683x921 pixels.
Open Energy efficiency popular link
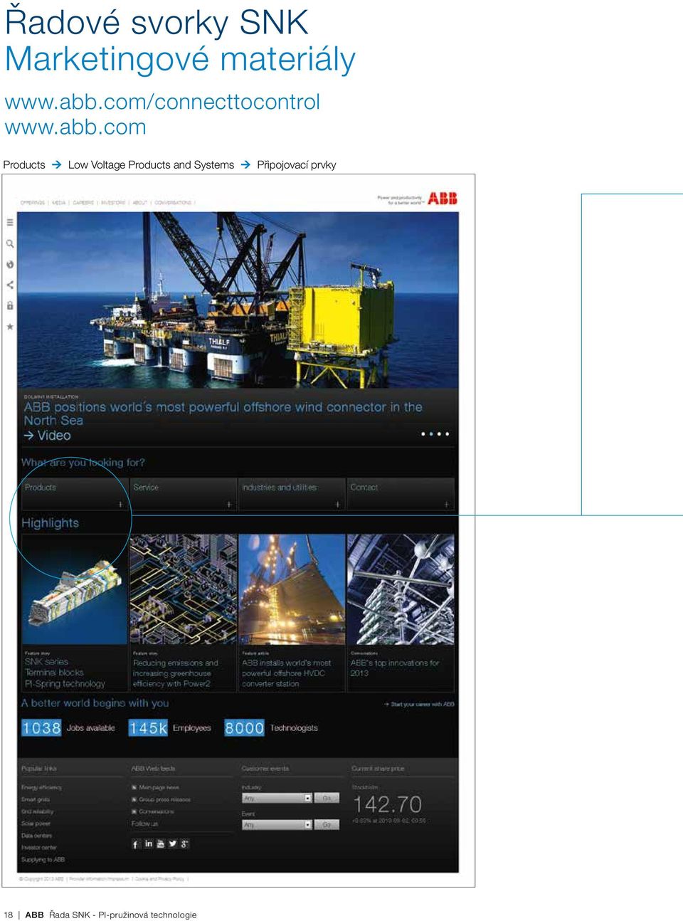click(41, 787)
